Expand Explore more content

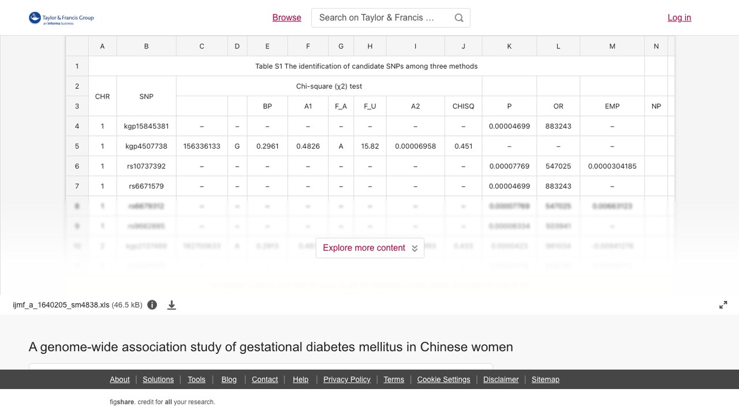[x=370, y=248]
